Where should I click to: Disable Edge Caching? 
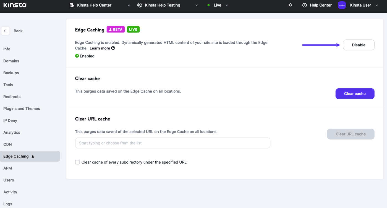359,45
